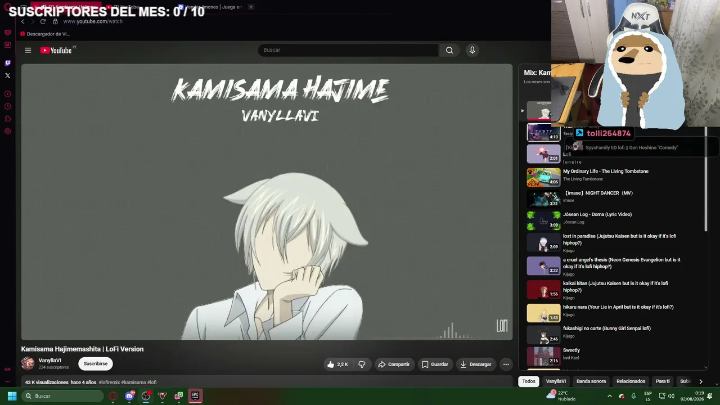Play NIGHT DANCER video thumbnail
The image size is (720, 405).
click(x=543, y=199)
